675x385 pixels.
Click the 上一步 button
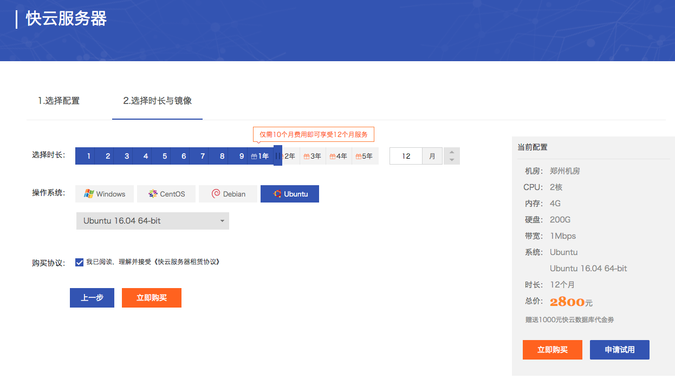(x=92, y=297)
